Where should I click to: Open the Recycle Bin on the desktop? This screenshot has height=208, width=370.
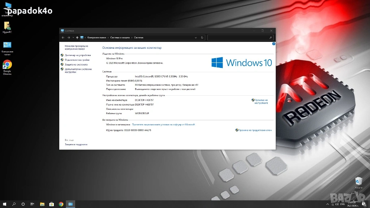[x=358, y=181]
